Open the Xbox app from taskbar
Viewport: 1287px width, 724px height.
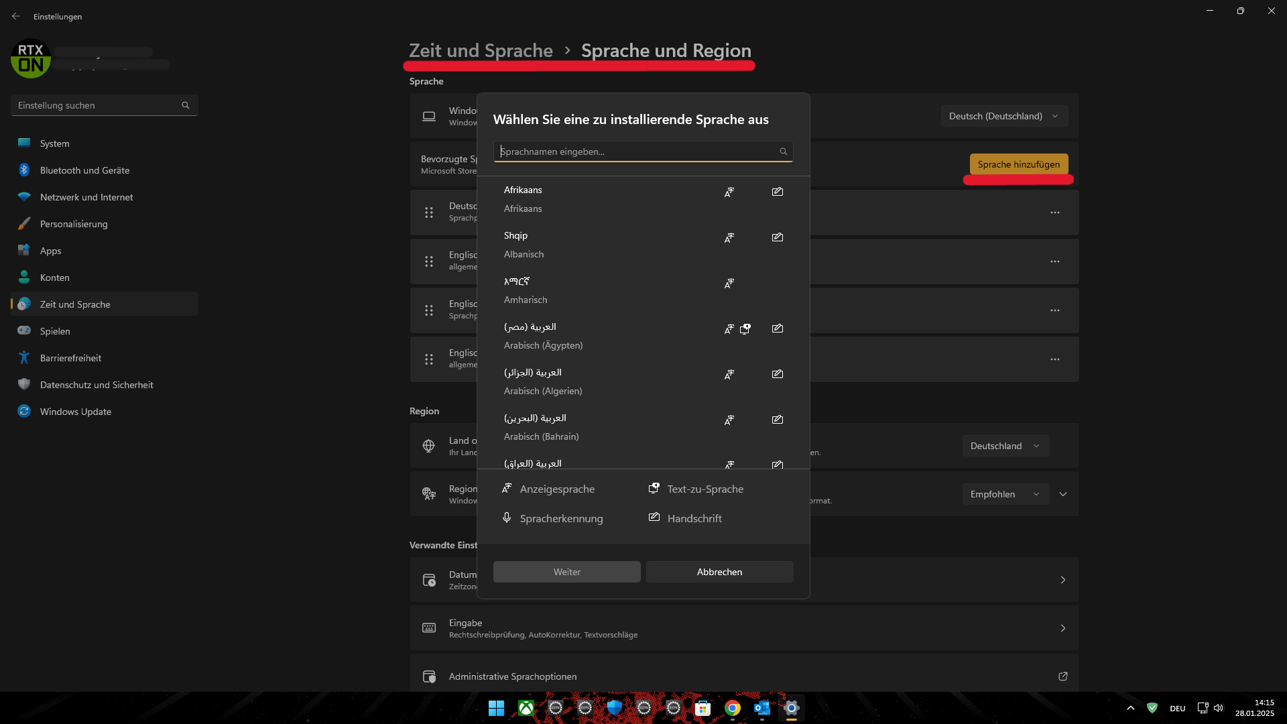pos(526,708)
